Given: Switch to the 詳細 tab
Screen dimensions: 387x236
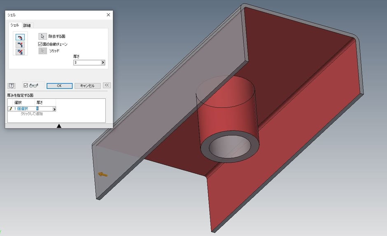Looking at the screenshot, I should click(27, 26).
